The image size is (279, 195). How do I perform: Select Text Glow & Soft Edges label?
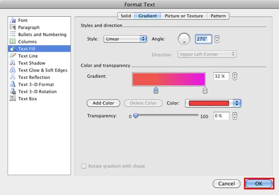click(43, 70)
